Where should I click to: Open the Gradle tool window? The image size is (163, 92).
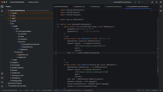tap(161, 11)
